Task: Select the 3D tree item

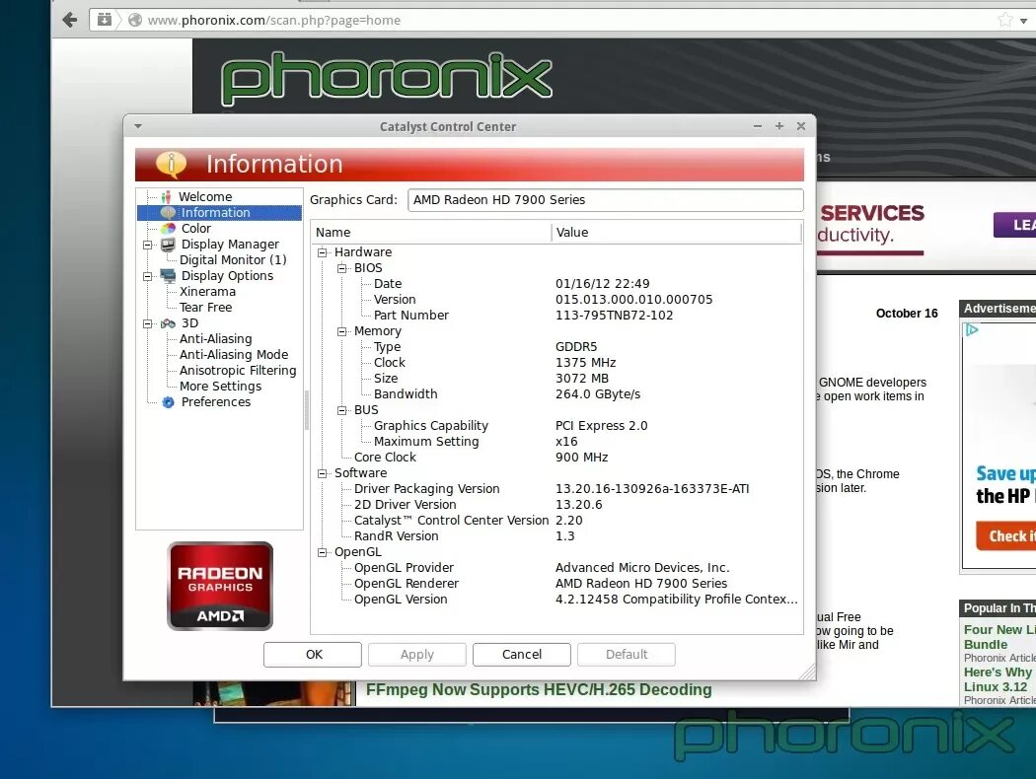Action: [189, 323]
